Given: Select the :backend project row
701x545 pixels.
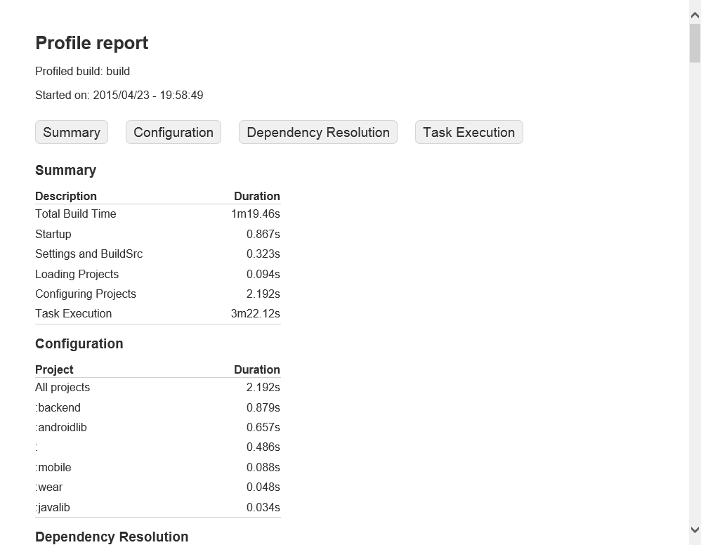Looking at the screenshot, I should pyautogui.click(x=58, y=407).
